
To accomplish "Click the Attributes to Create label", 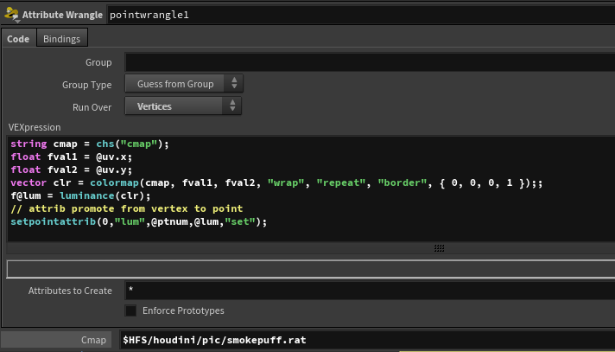I will click(70, 291).
